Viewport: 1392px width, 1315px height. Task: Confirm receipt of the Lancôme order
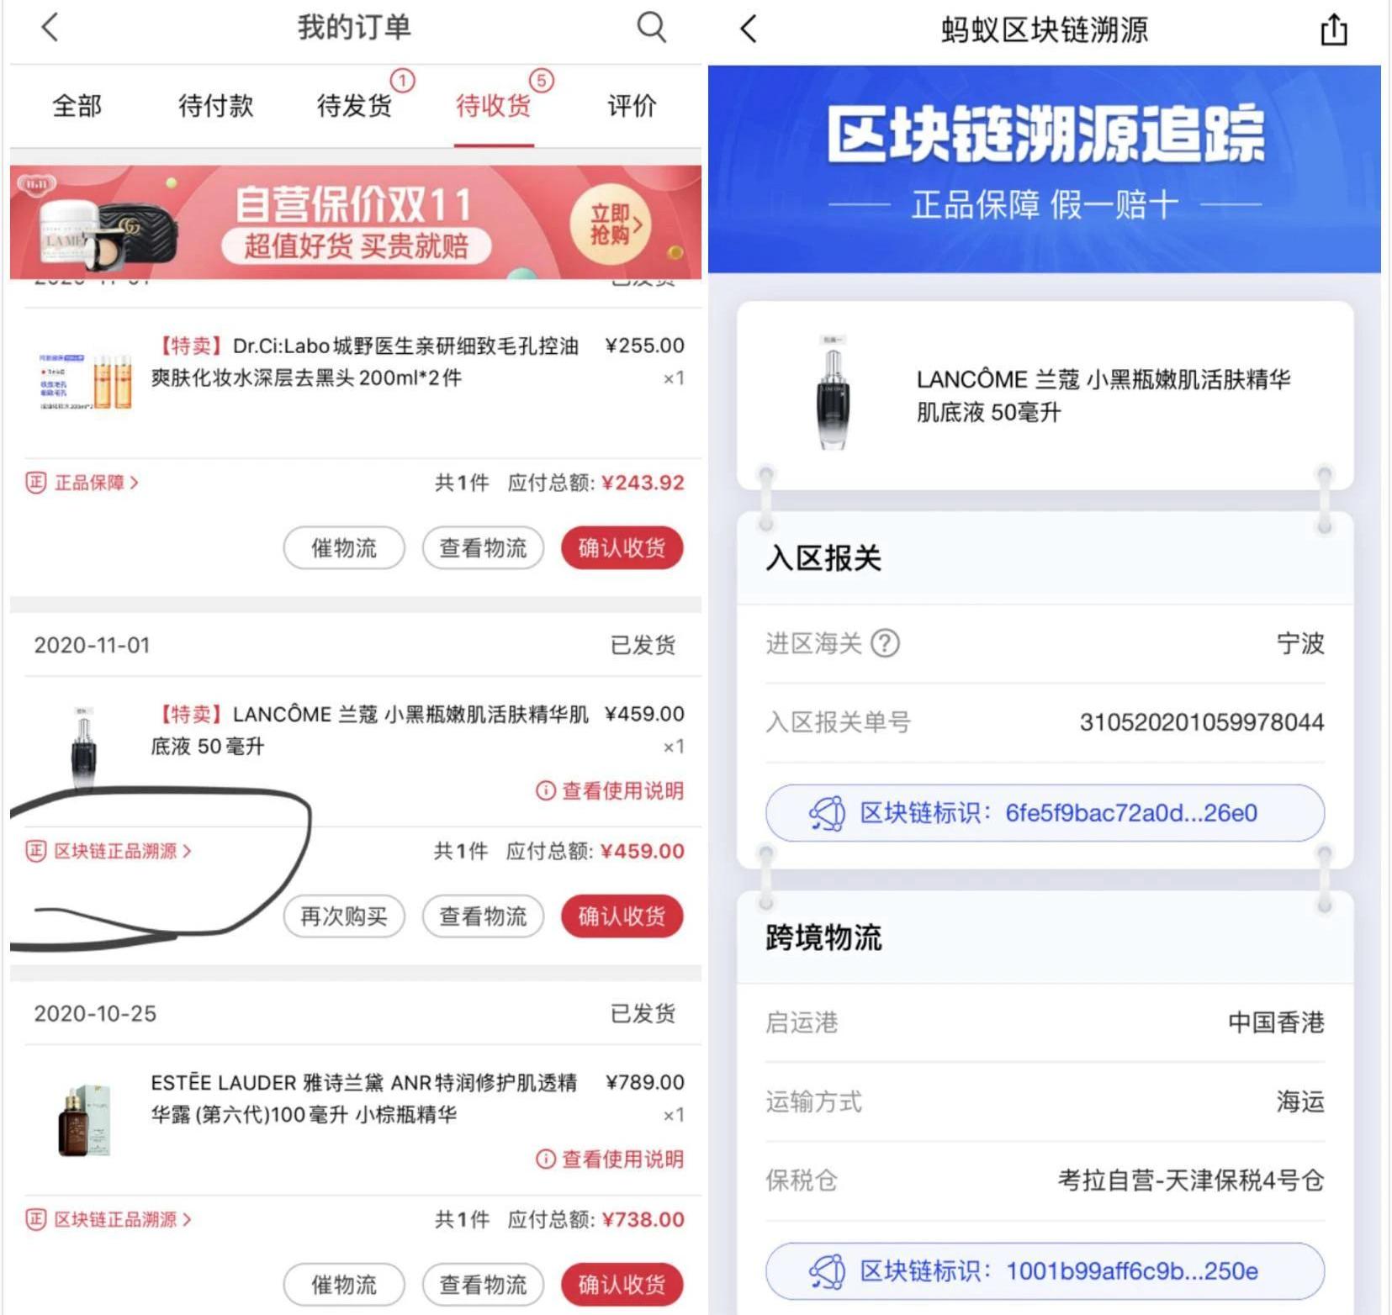622,916
